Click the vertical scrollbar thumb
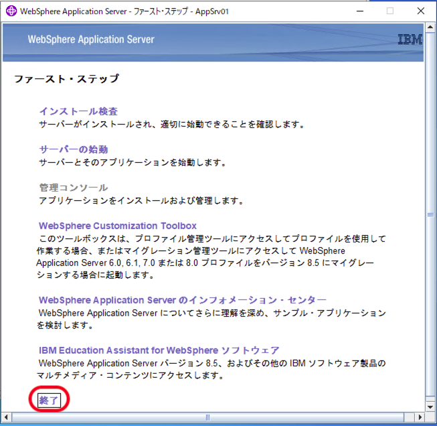Image resolution: width=437 pixels, height=426 pixels. click(430, 214)
